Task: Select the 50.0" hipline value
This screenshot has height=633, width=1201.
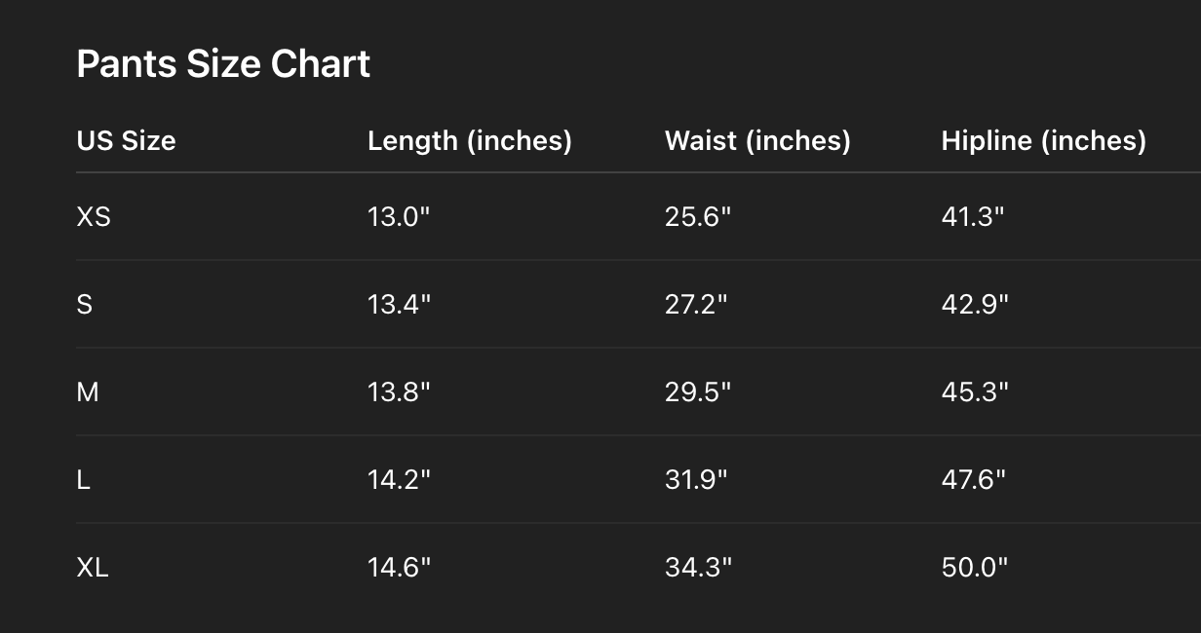Action: [975, 567]
